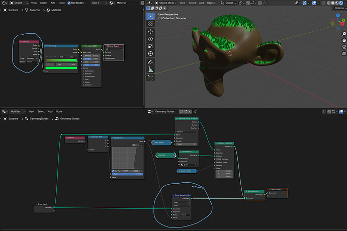Adjust the Factor slider on Float Curve

pyautogui.click(x=127, y=174)
